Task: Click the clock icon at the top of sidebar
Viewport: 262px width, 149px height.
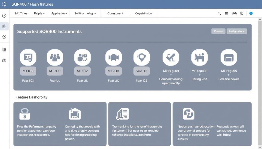Action: point(4,15)
